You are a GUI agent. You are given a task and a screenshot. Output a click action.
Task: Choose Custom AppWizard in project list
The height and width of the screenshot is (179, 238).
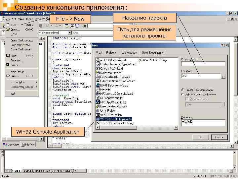[x=110, y=69]
